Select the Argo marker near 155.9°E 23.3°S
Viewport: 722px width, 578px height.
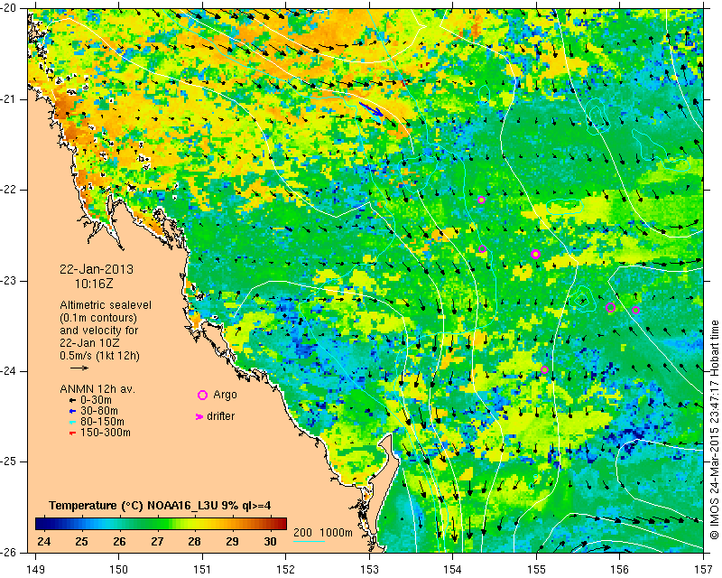(611, 307)
